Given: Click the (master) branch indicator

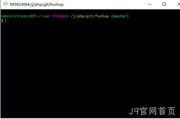Looking at the screenshot, I should tap(120, 16).
